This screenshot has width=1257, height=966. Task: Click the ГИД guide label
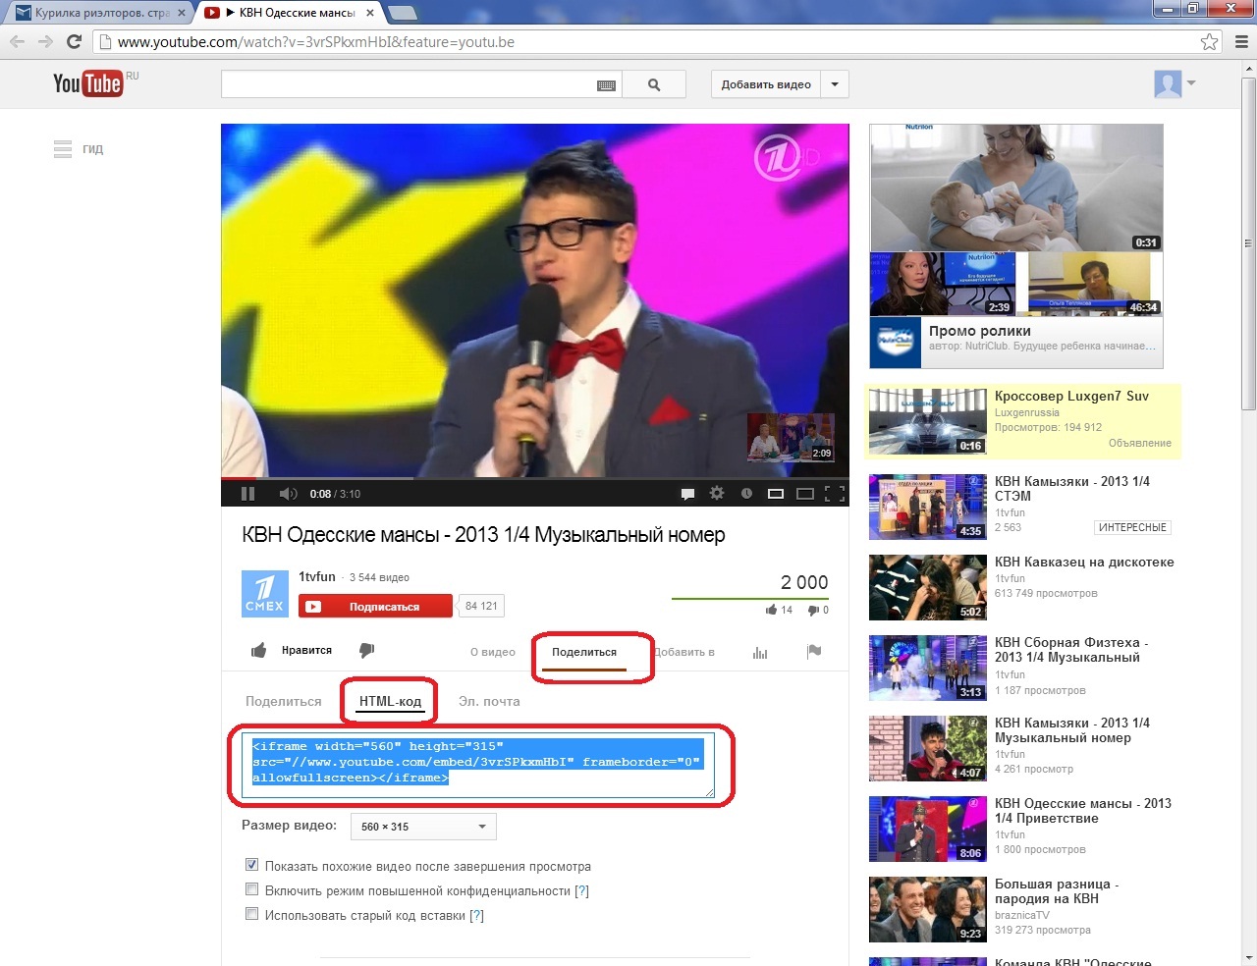[92, 149]
